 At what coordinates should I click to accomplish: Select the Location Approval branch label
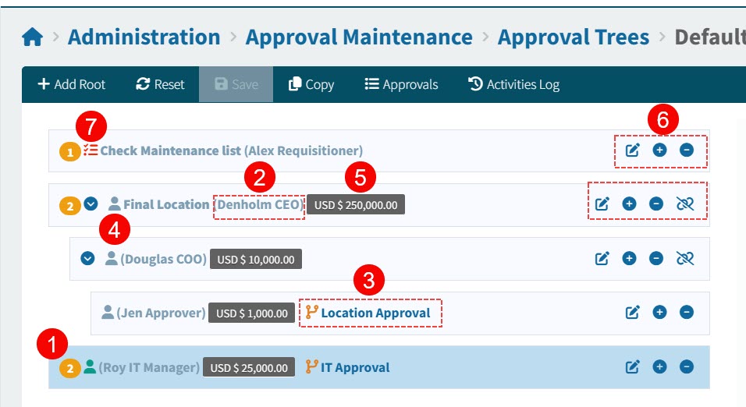click(x=375, y=313)
